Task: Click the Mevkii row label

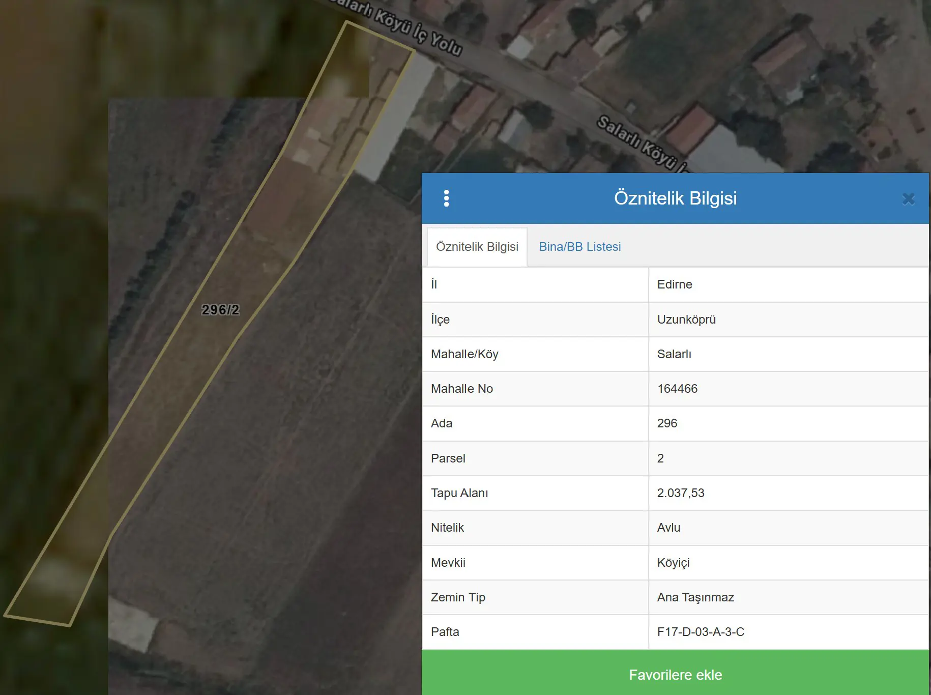Action: [448, 563]
